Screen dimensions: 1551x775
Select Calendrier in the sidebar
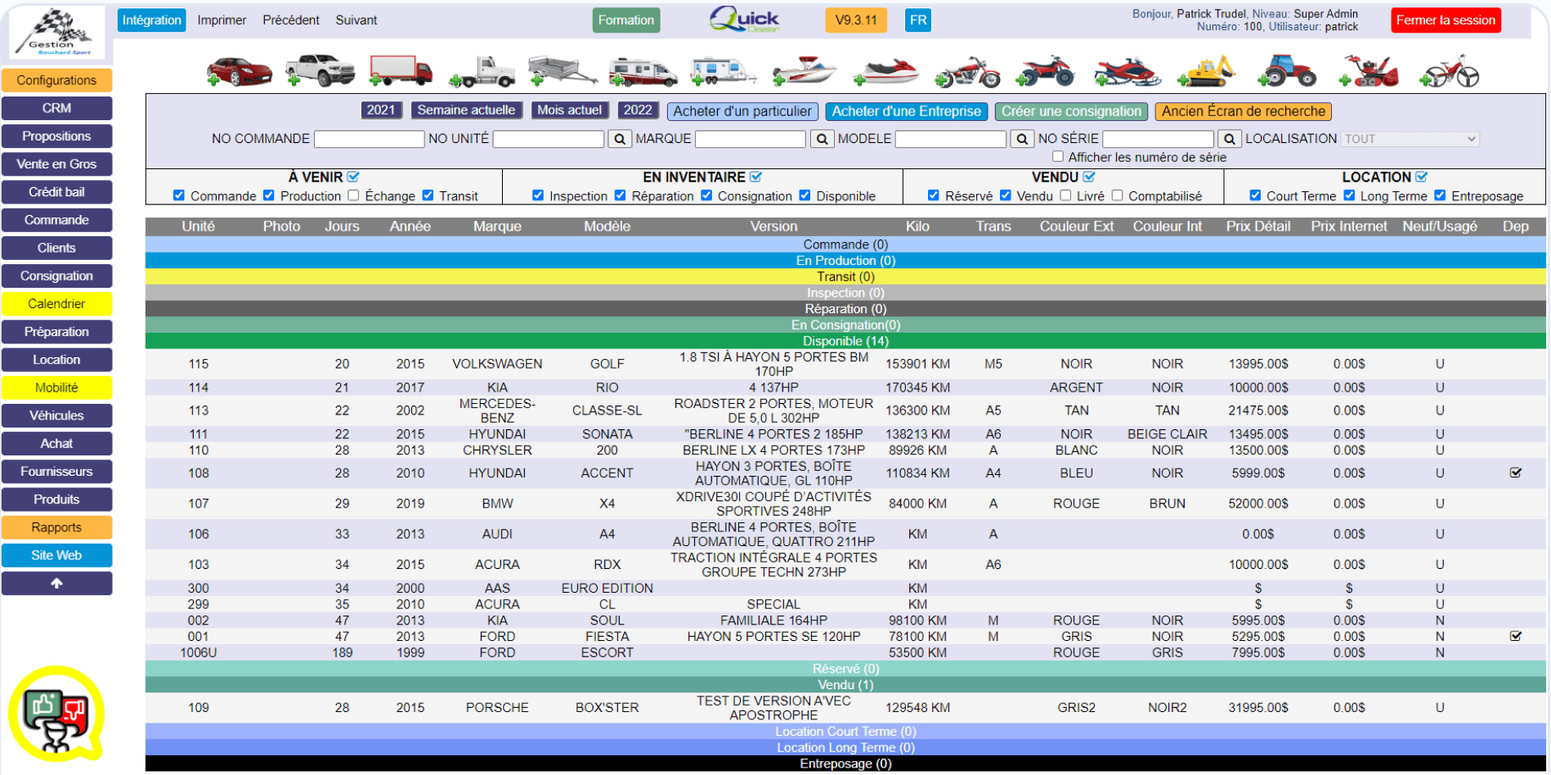(56, 303)
